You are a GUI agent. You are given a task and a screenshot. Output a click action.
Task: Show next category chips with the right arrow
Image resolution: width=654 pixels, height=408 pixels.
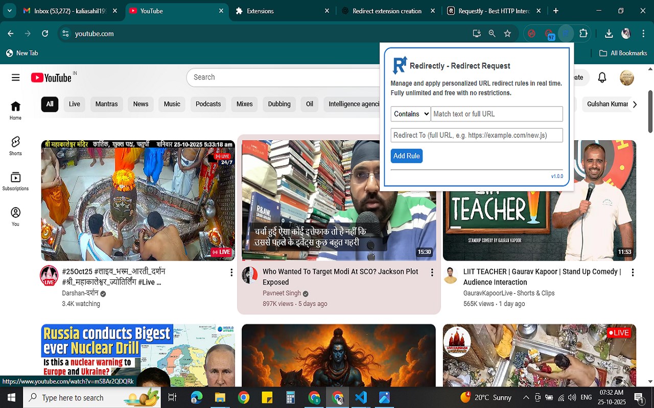(635, 104)
